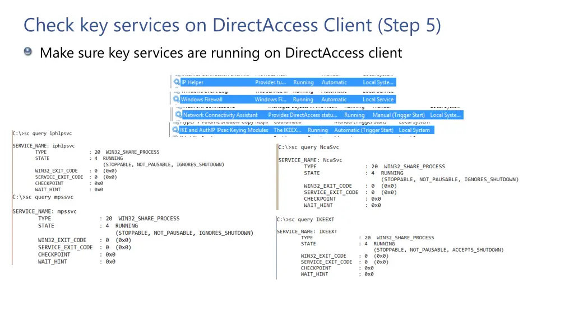Viewport: 574px width, 322px height.
Task: Click 'Local Syste...' in IP Helper row
Action: [x=378, y=83]
